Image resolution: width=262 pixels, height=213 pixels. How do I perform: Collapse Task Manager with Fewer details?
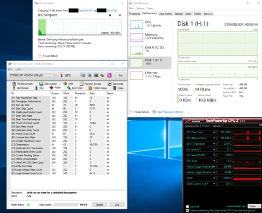coord(139,112)
